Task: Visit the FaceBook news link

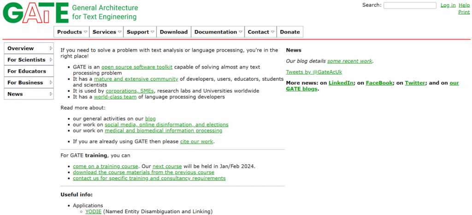Action: tap(379, 83)
